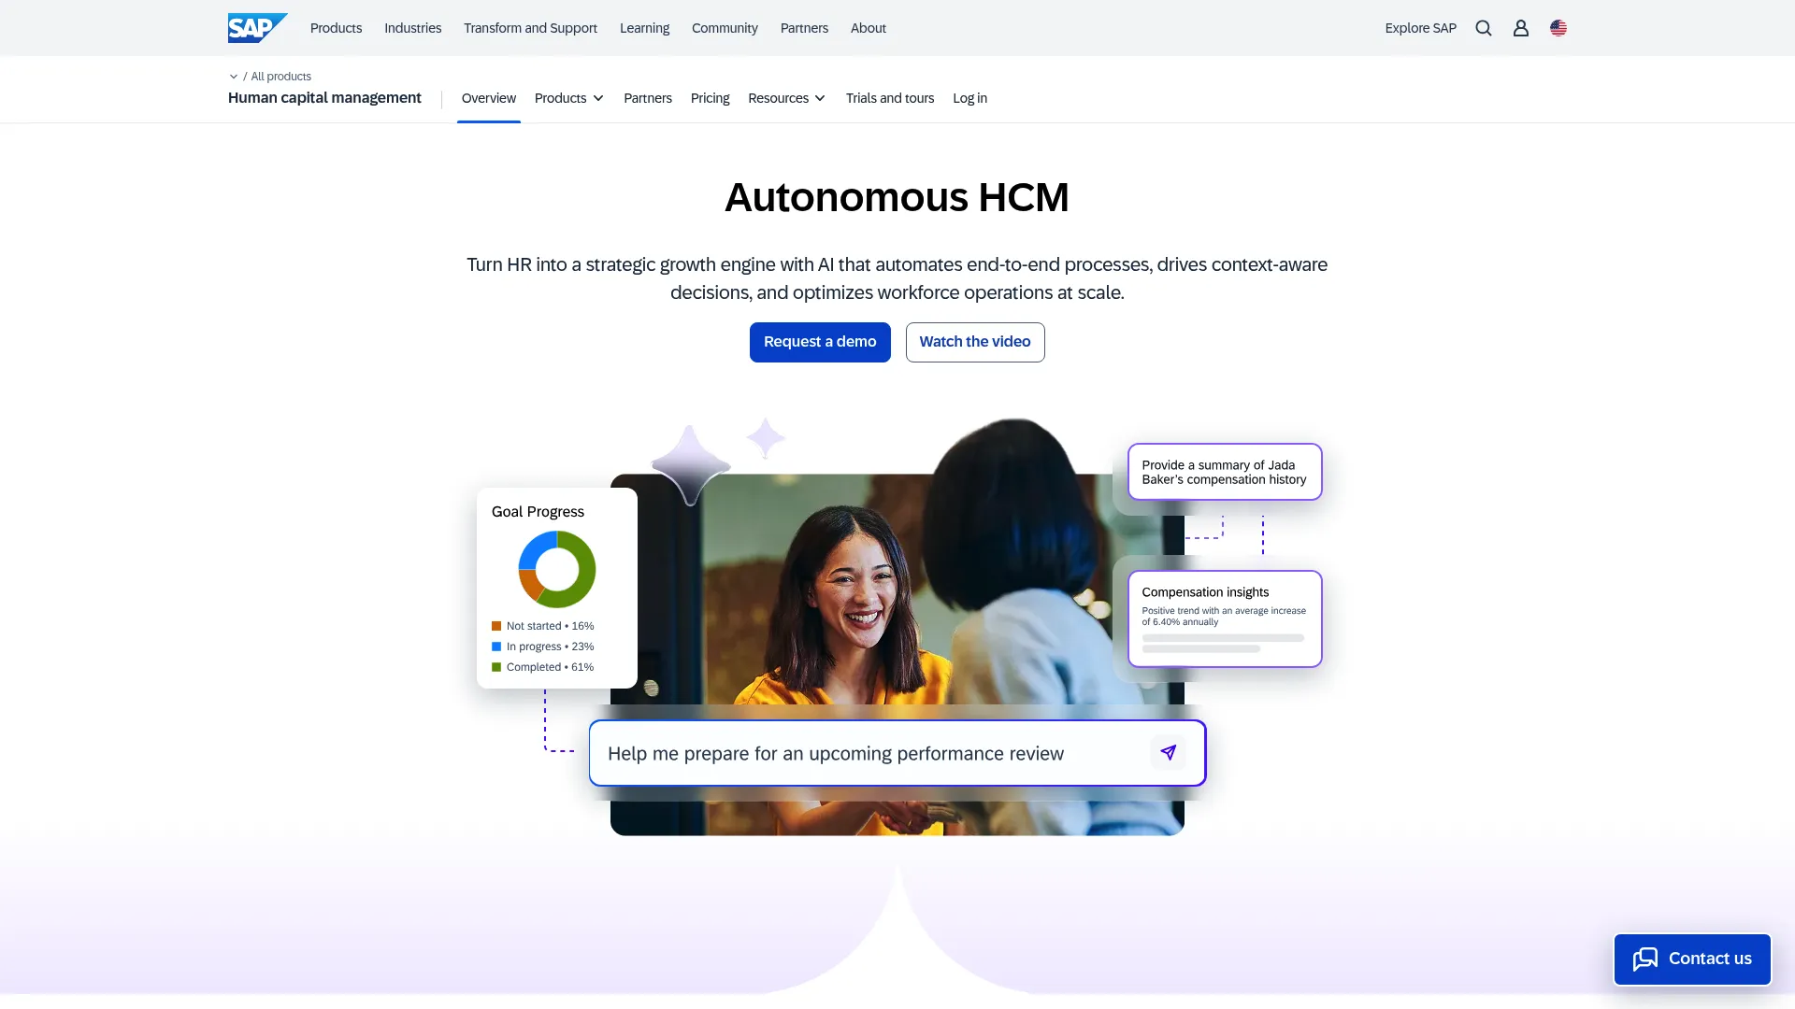Open Partners in sub-navigation

[x=648, y=98]
